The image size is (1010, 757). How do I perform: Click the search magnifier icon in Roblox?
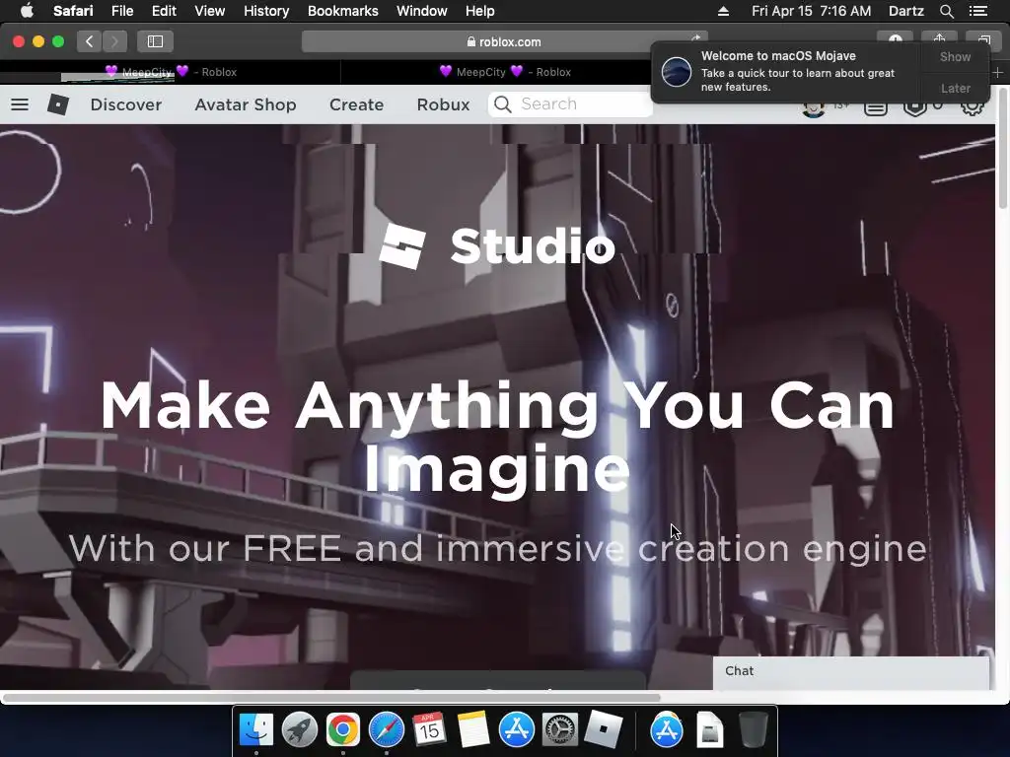[x=502, y=104]
